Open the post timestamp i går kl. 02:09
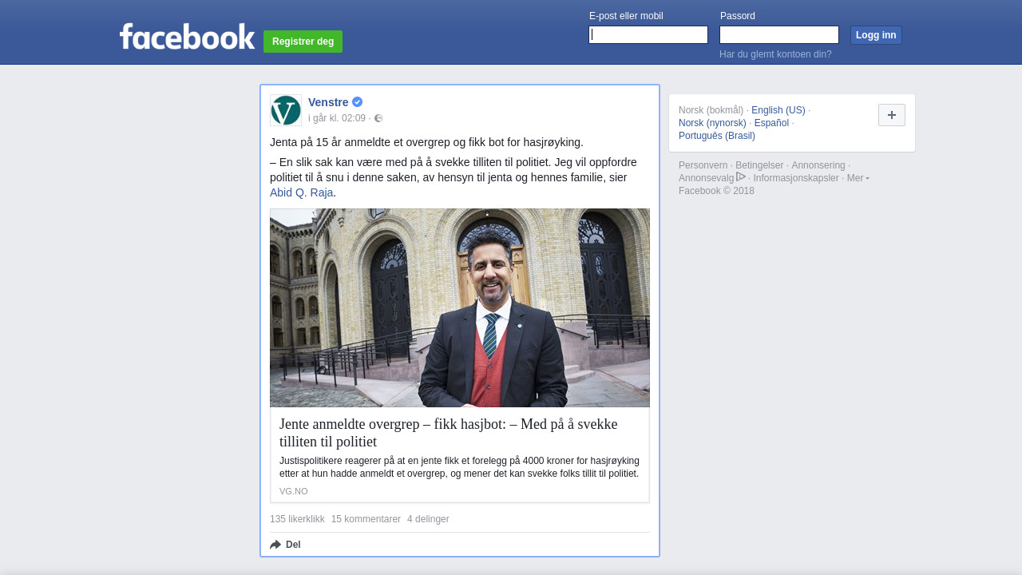This screenshot has width=1022, height=575. click(337, 118)
